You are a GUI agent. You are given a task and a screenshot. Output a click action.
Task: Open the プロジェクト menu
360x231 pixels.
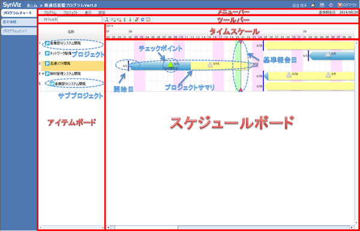coord(70,13)
